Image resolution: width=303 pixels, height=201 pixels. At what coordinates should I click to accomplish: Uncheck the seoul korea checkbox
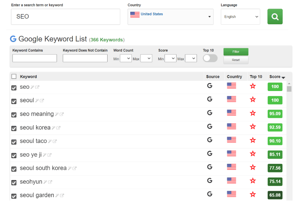[14, 129]
